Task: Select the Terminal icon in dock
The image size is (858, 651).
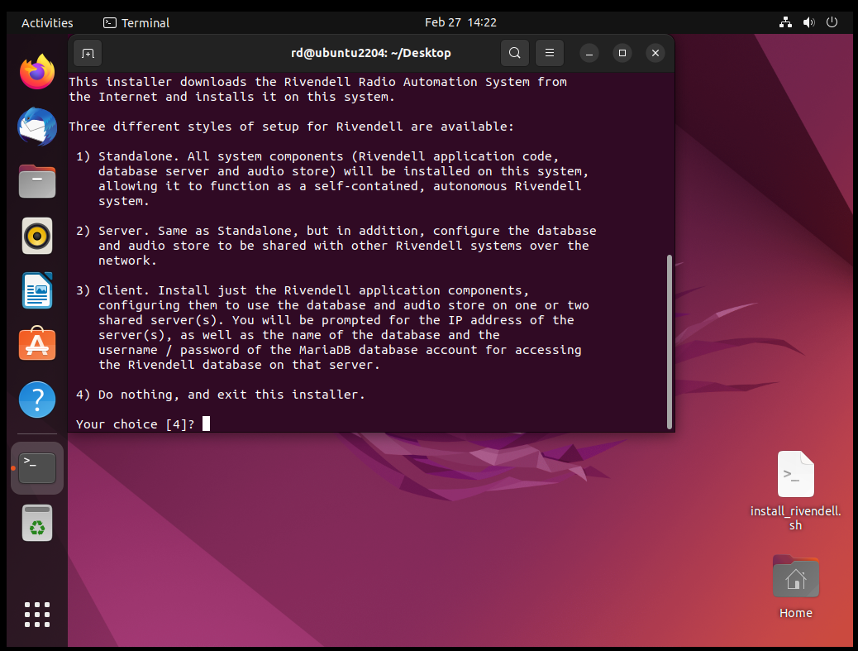Action: [37, 468]
